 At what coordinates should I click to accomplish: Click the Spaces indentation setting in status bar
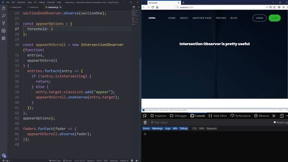pos(91,161)
